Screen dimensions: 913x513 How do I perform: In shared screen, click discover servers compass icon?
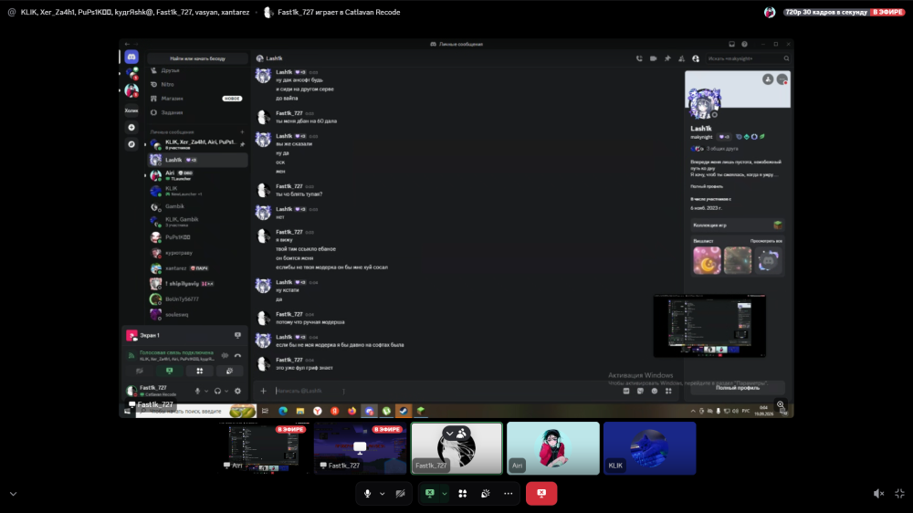tap(131, 144)
